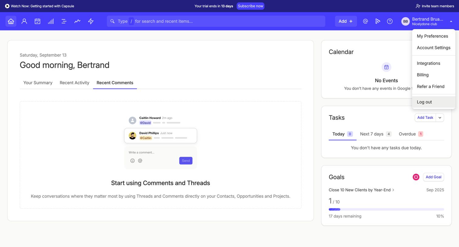The width and height of the screenshot is (459, 247).
Task: Click the pink chat bubble icon in Goals
Action: [416, 177]
